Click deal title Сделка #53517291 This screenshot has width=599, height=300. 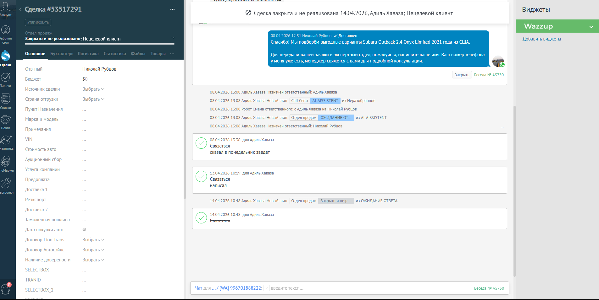click(53, 9)
